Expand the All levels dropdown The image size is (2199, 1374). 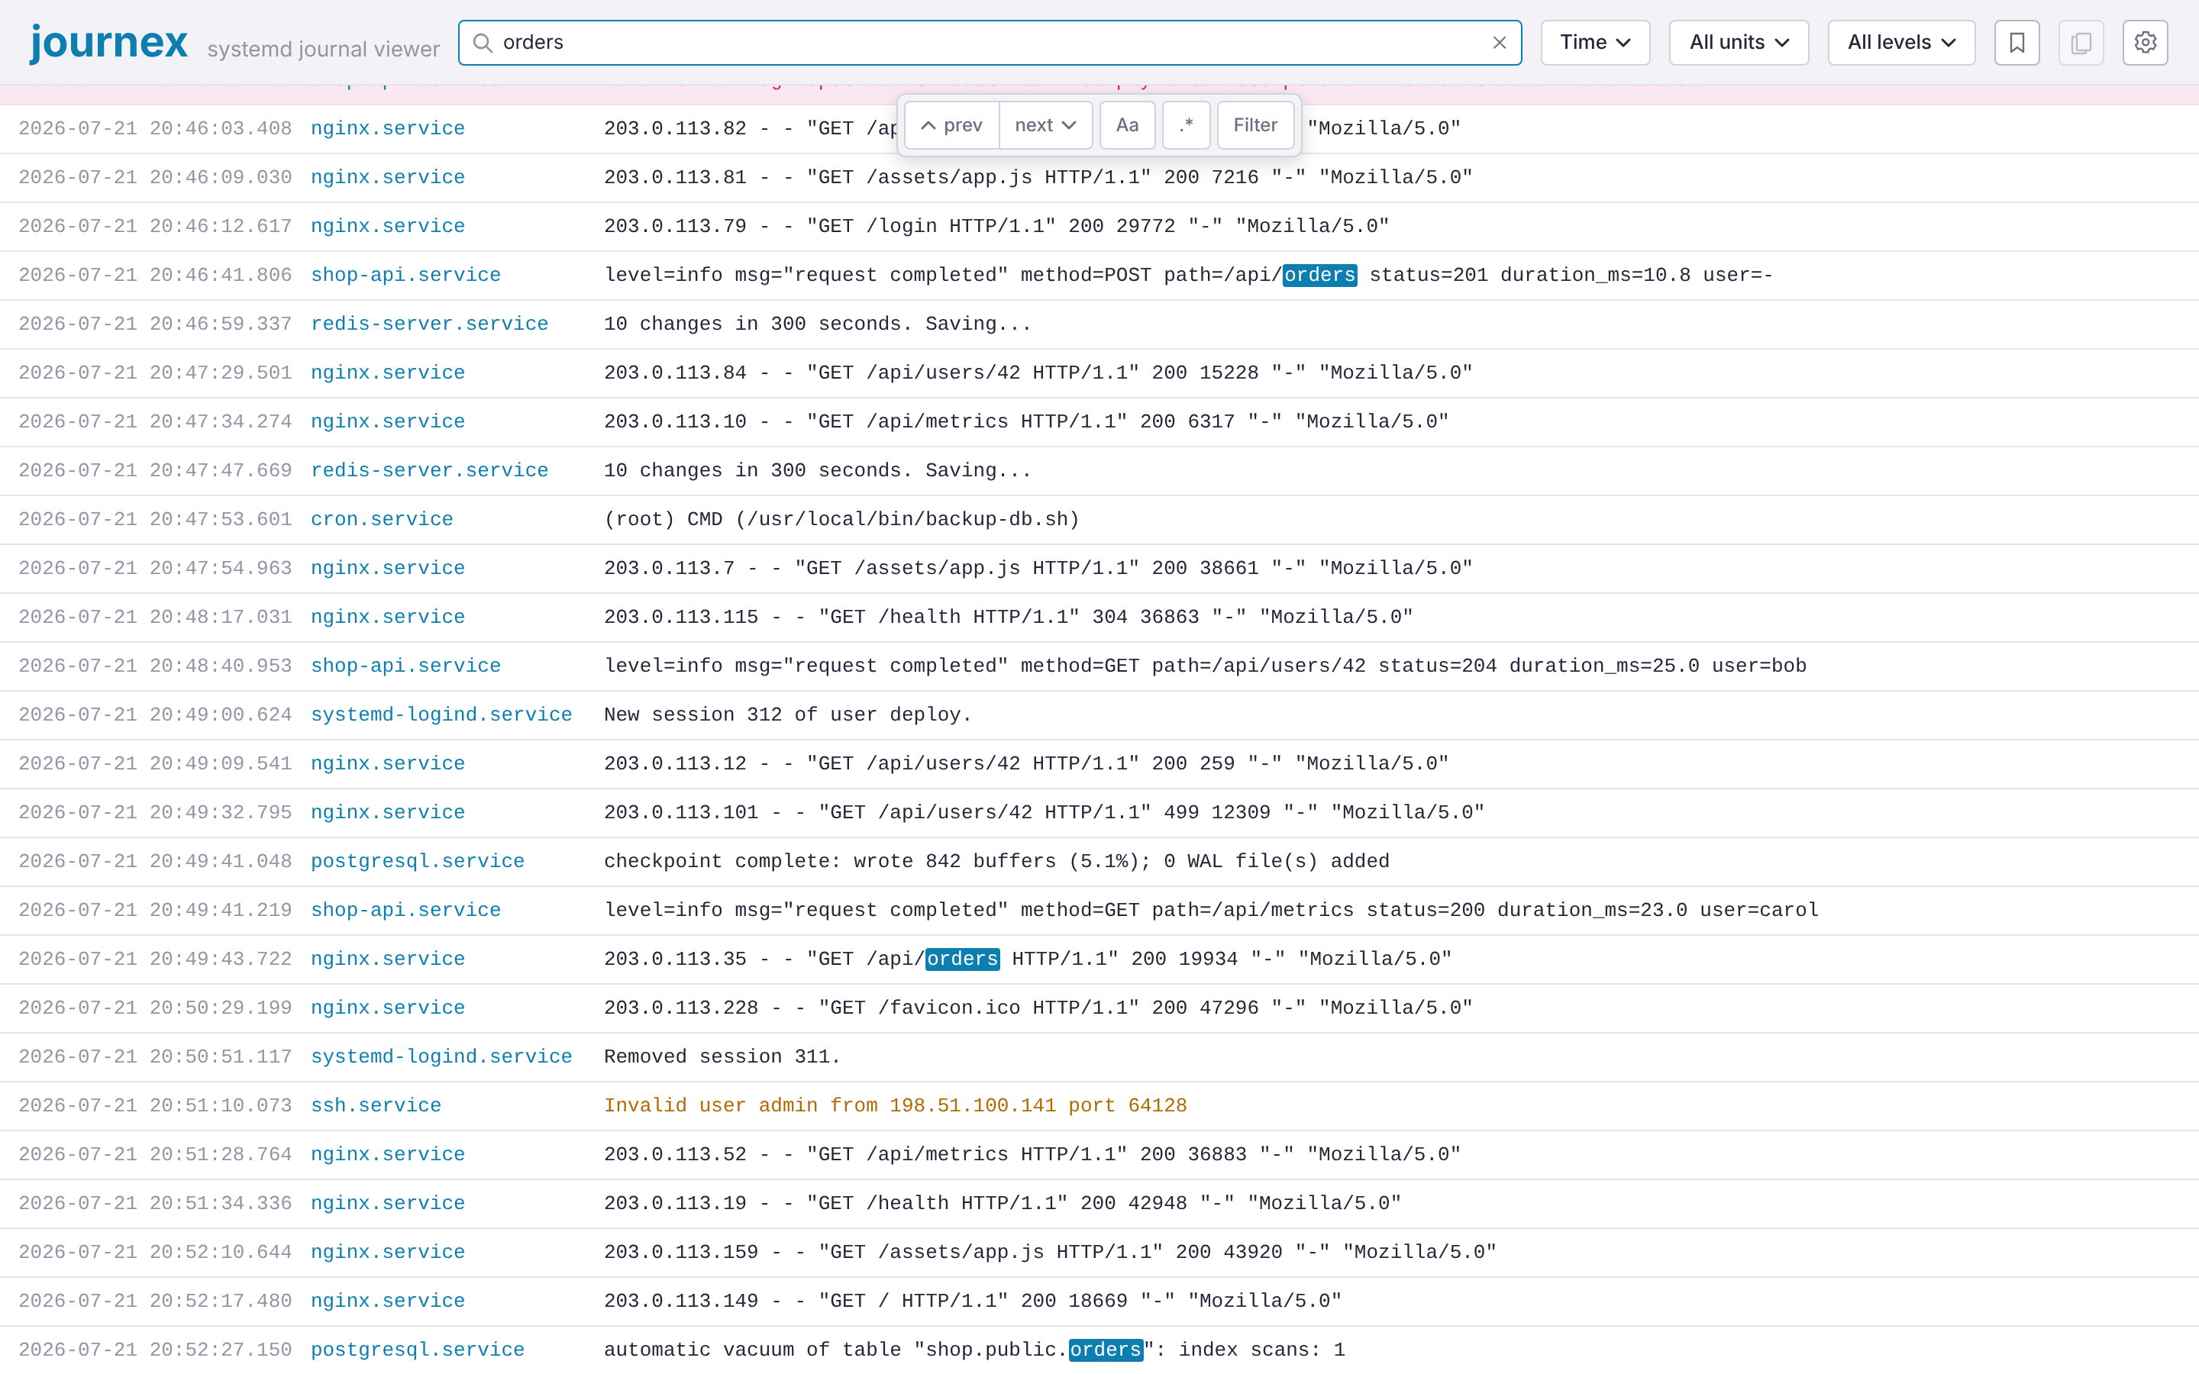pyautogui.click(x=1901, y=43)
